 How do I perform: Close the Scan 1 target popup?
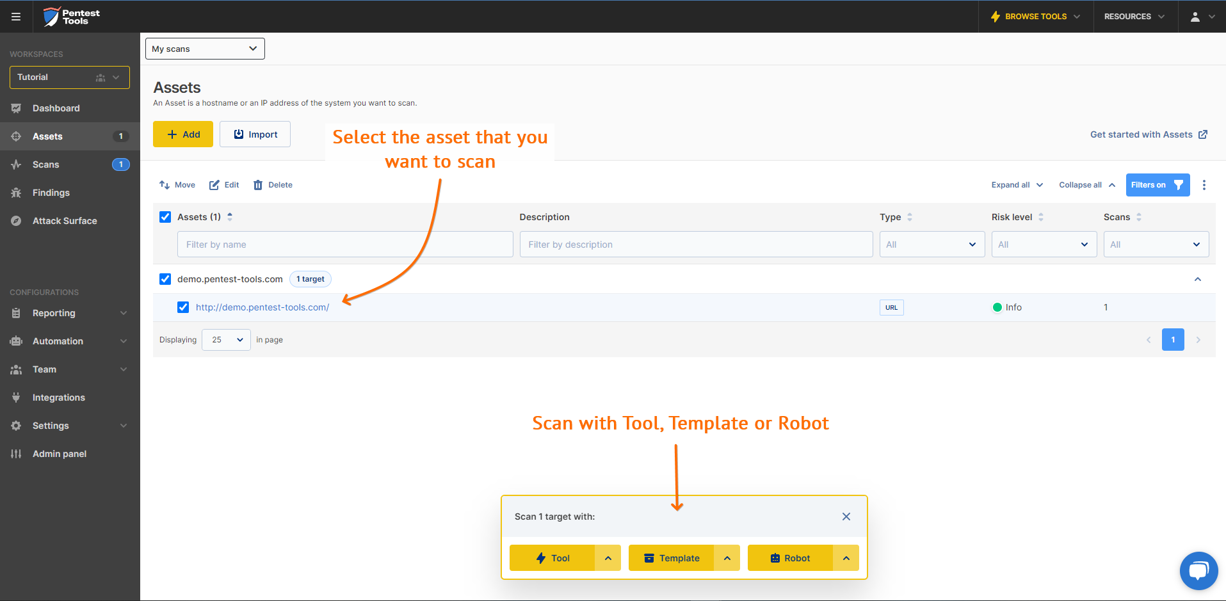pyautogui.click(x=846, y=517)
